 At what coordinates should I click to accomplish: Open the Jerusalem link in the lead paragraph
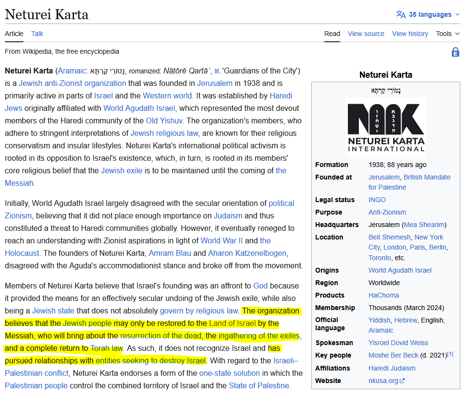(x=215, y=83)
